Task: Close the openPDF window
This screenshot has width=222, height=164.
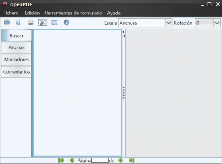Action: 218,4
